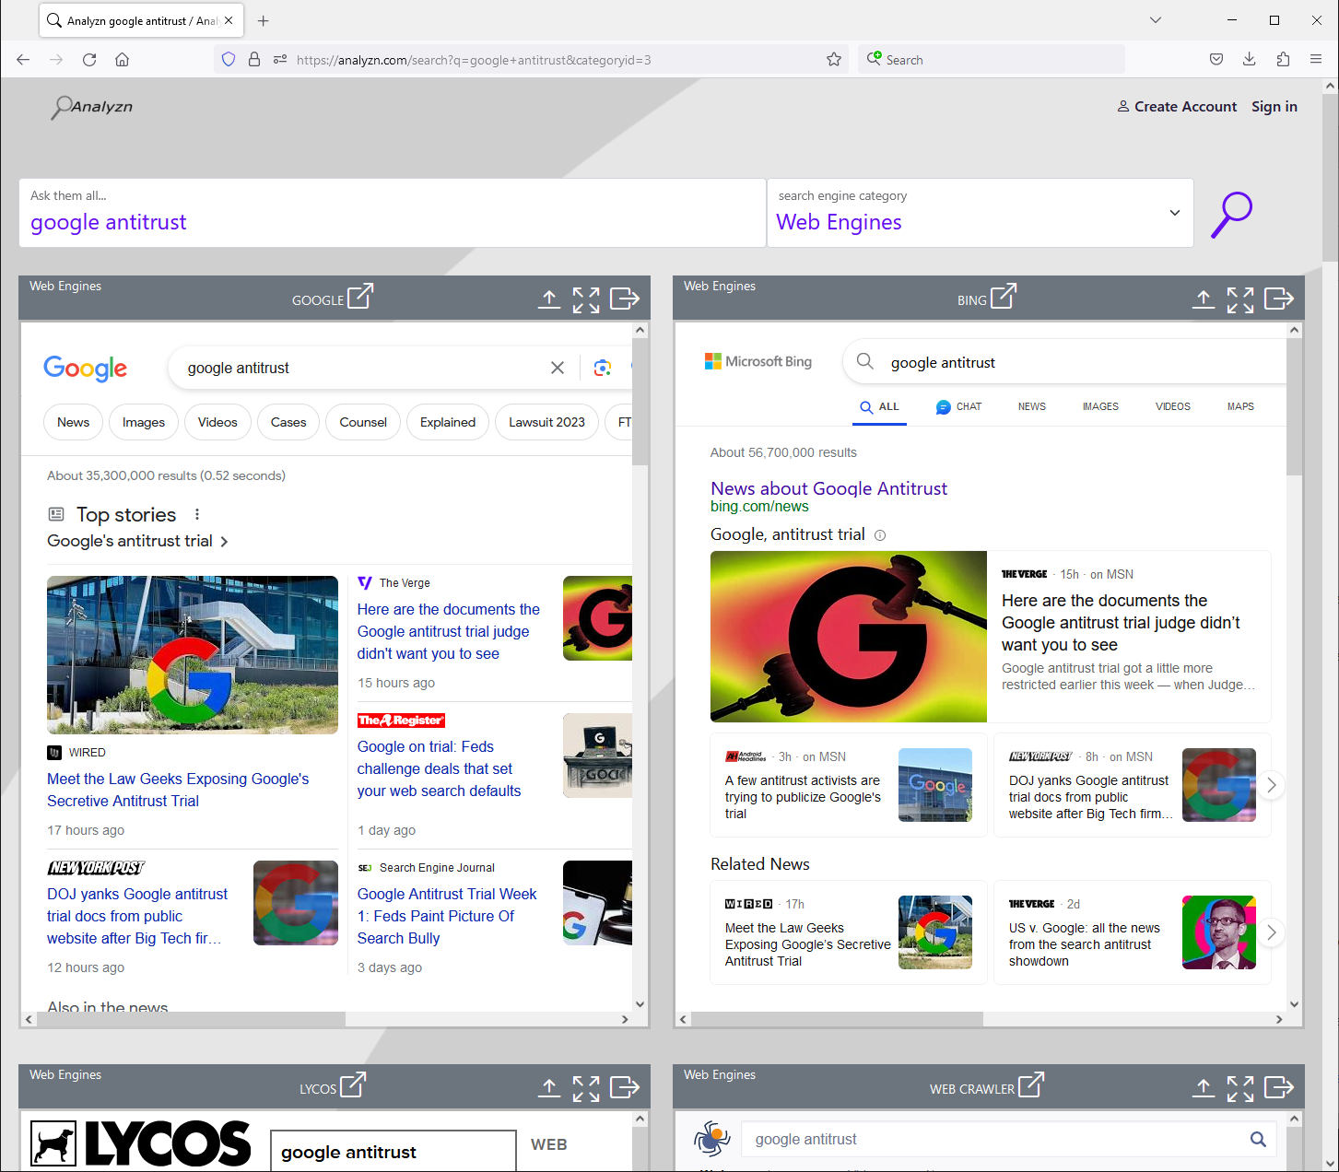The width and height of the screenshot is (1339, 1172).
Task: Click exit arrow icon in Lycos panel header
Action: (x=625, y=1087)
